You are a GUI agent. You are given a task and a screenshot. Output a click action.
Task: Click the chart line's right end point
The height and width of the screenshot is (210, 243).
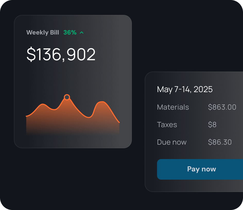point(119,122)
